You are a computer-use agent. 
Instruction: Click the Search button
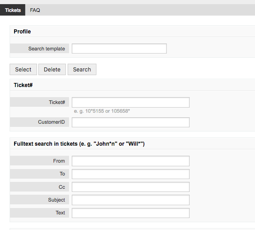coord(82,70)
